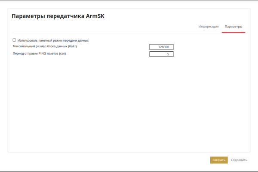Focus the maximum block size input field
258x172 pixels.
point(161,47)
